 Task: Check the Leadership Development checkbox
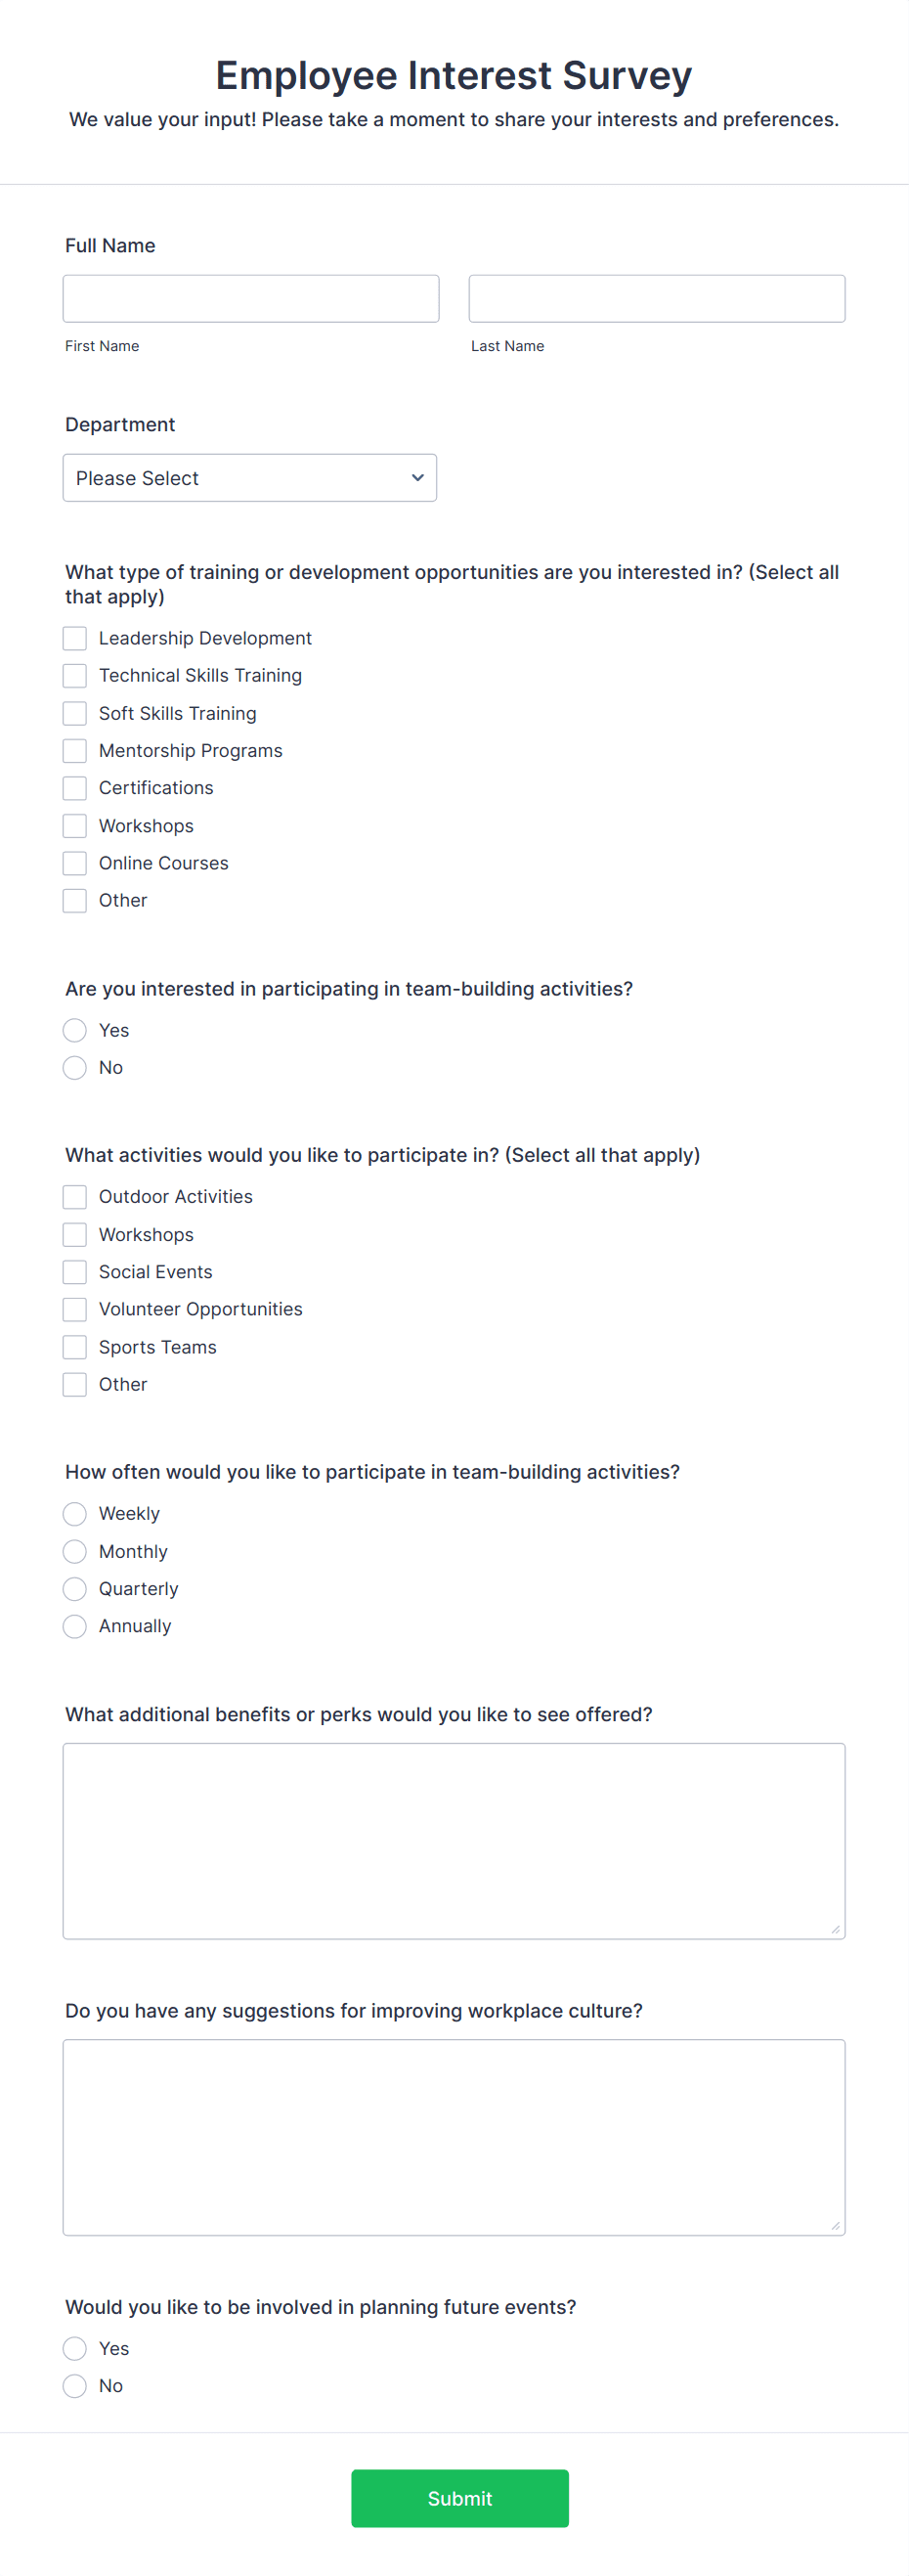74,638
